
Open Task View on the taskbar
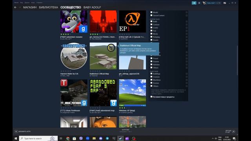coord(61,138)
